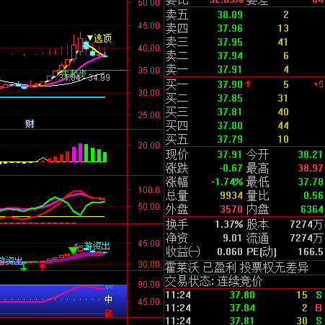Click the 45.00 label on main price axis
Screen dimensions: 325x325
[x=148, y=26]
